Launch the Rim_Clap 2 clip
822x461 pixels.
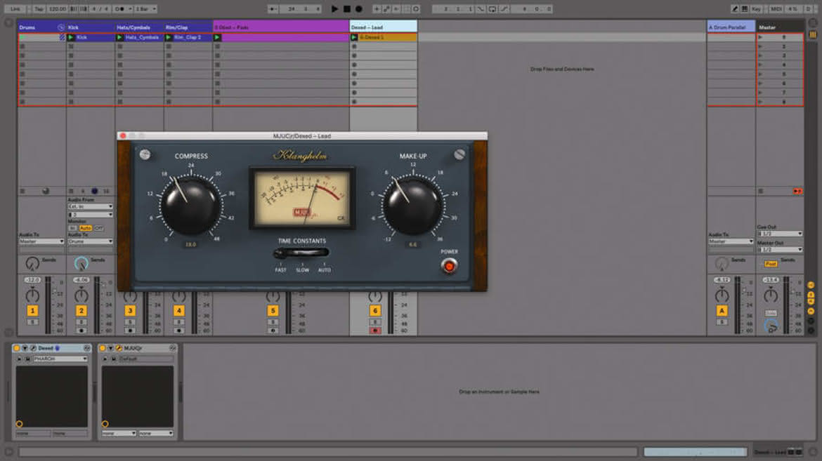coord(169,37)
